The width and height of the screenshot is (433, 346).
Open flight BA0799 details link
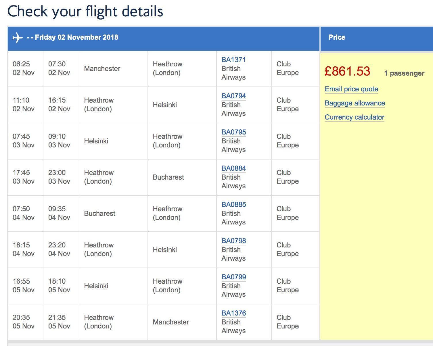click(233, 277)
